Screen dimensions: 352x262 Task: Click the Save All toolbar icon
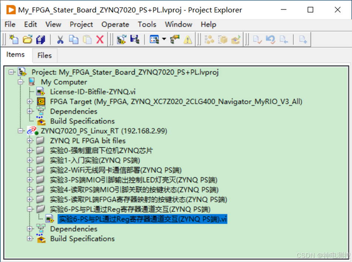41,39
